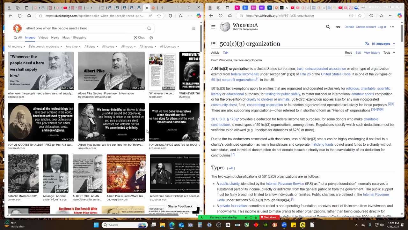Expand Safe search: moderate dropdown
Screen dimensions: 408x230
(45, 47)
